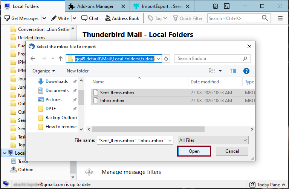Toggle the preview pane icon
Image resolution: width=289 pixels, height=189 pixels.
233,71
